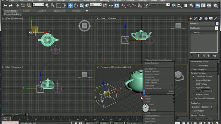
Task: Select At Face Centers radio button
Action: (x=194, y=94)
